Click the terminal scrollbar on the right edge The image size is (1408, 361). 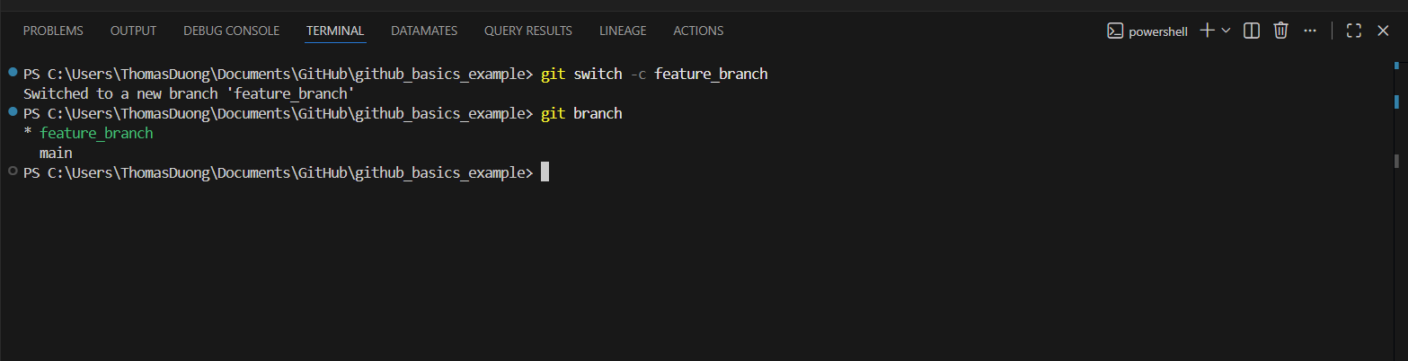[1396, 162]
